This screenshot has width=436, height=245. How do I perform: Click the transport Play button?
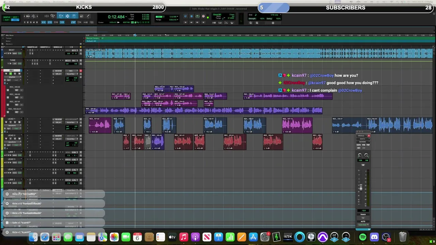(197, 16)
